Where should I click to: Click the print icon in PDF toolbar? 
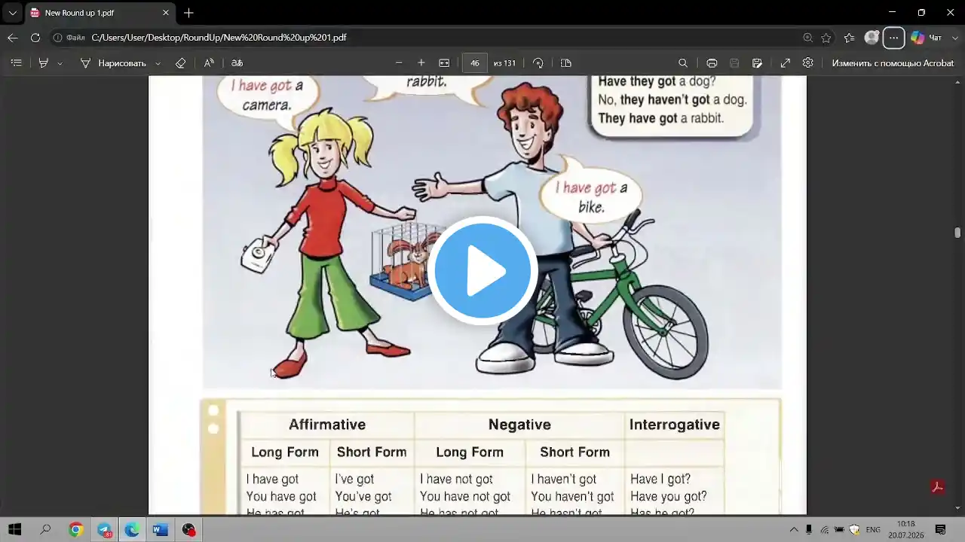pos(712,63)
